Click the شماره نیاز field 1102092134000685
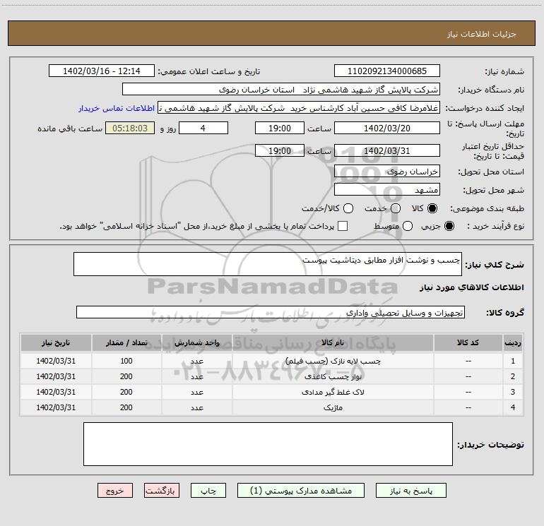This screenshot has width=544, height=526. point(387,71)
